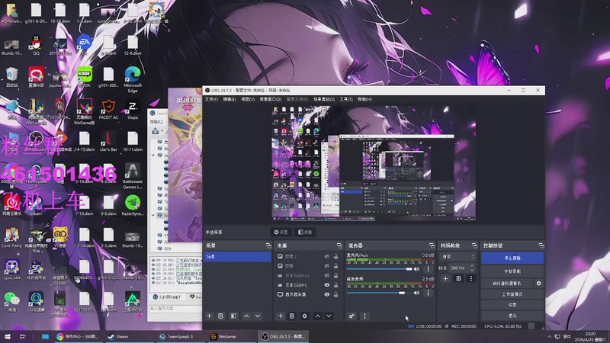Remove the transition using the Transitions panel trash icon

[459, 278]
